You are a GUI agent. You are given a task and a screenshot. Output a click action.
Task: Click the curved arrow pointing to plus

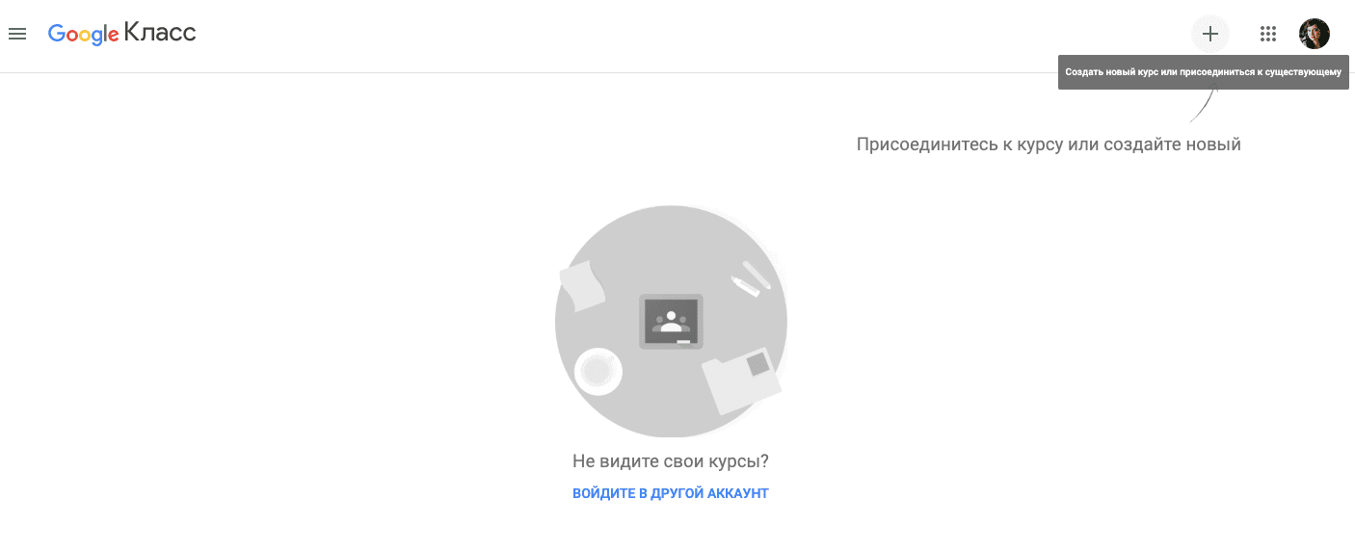1205,105
